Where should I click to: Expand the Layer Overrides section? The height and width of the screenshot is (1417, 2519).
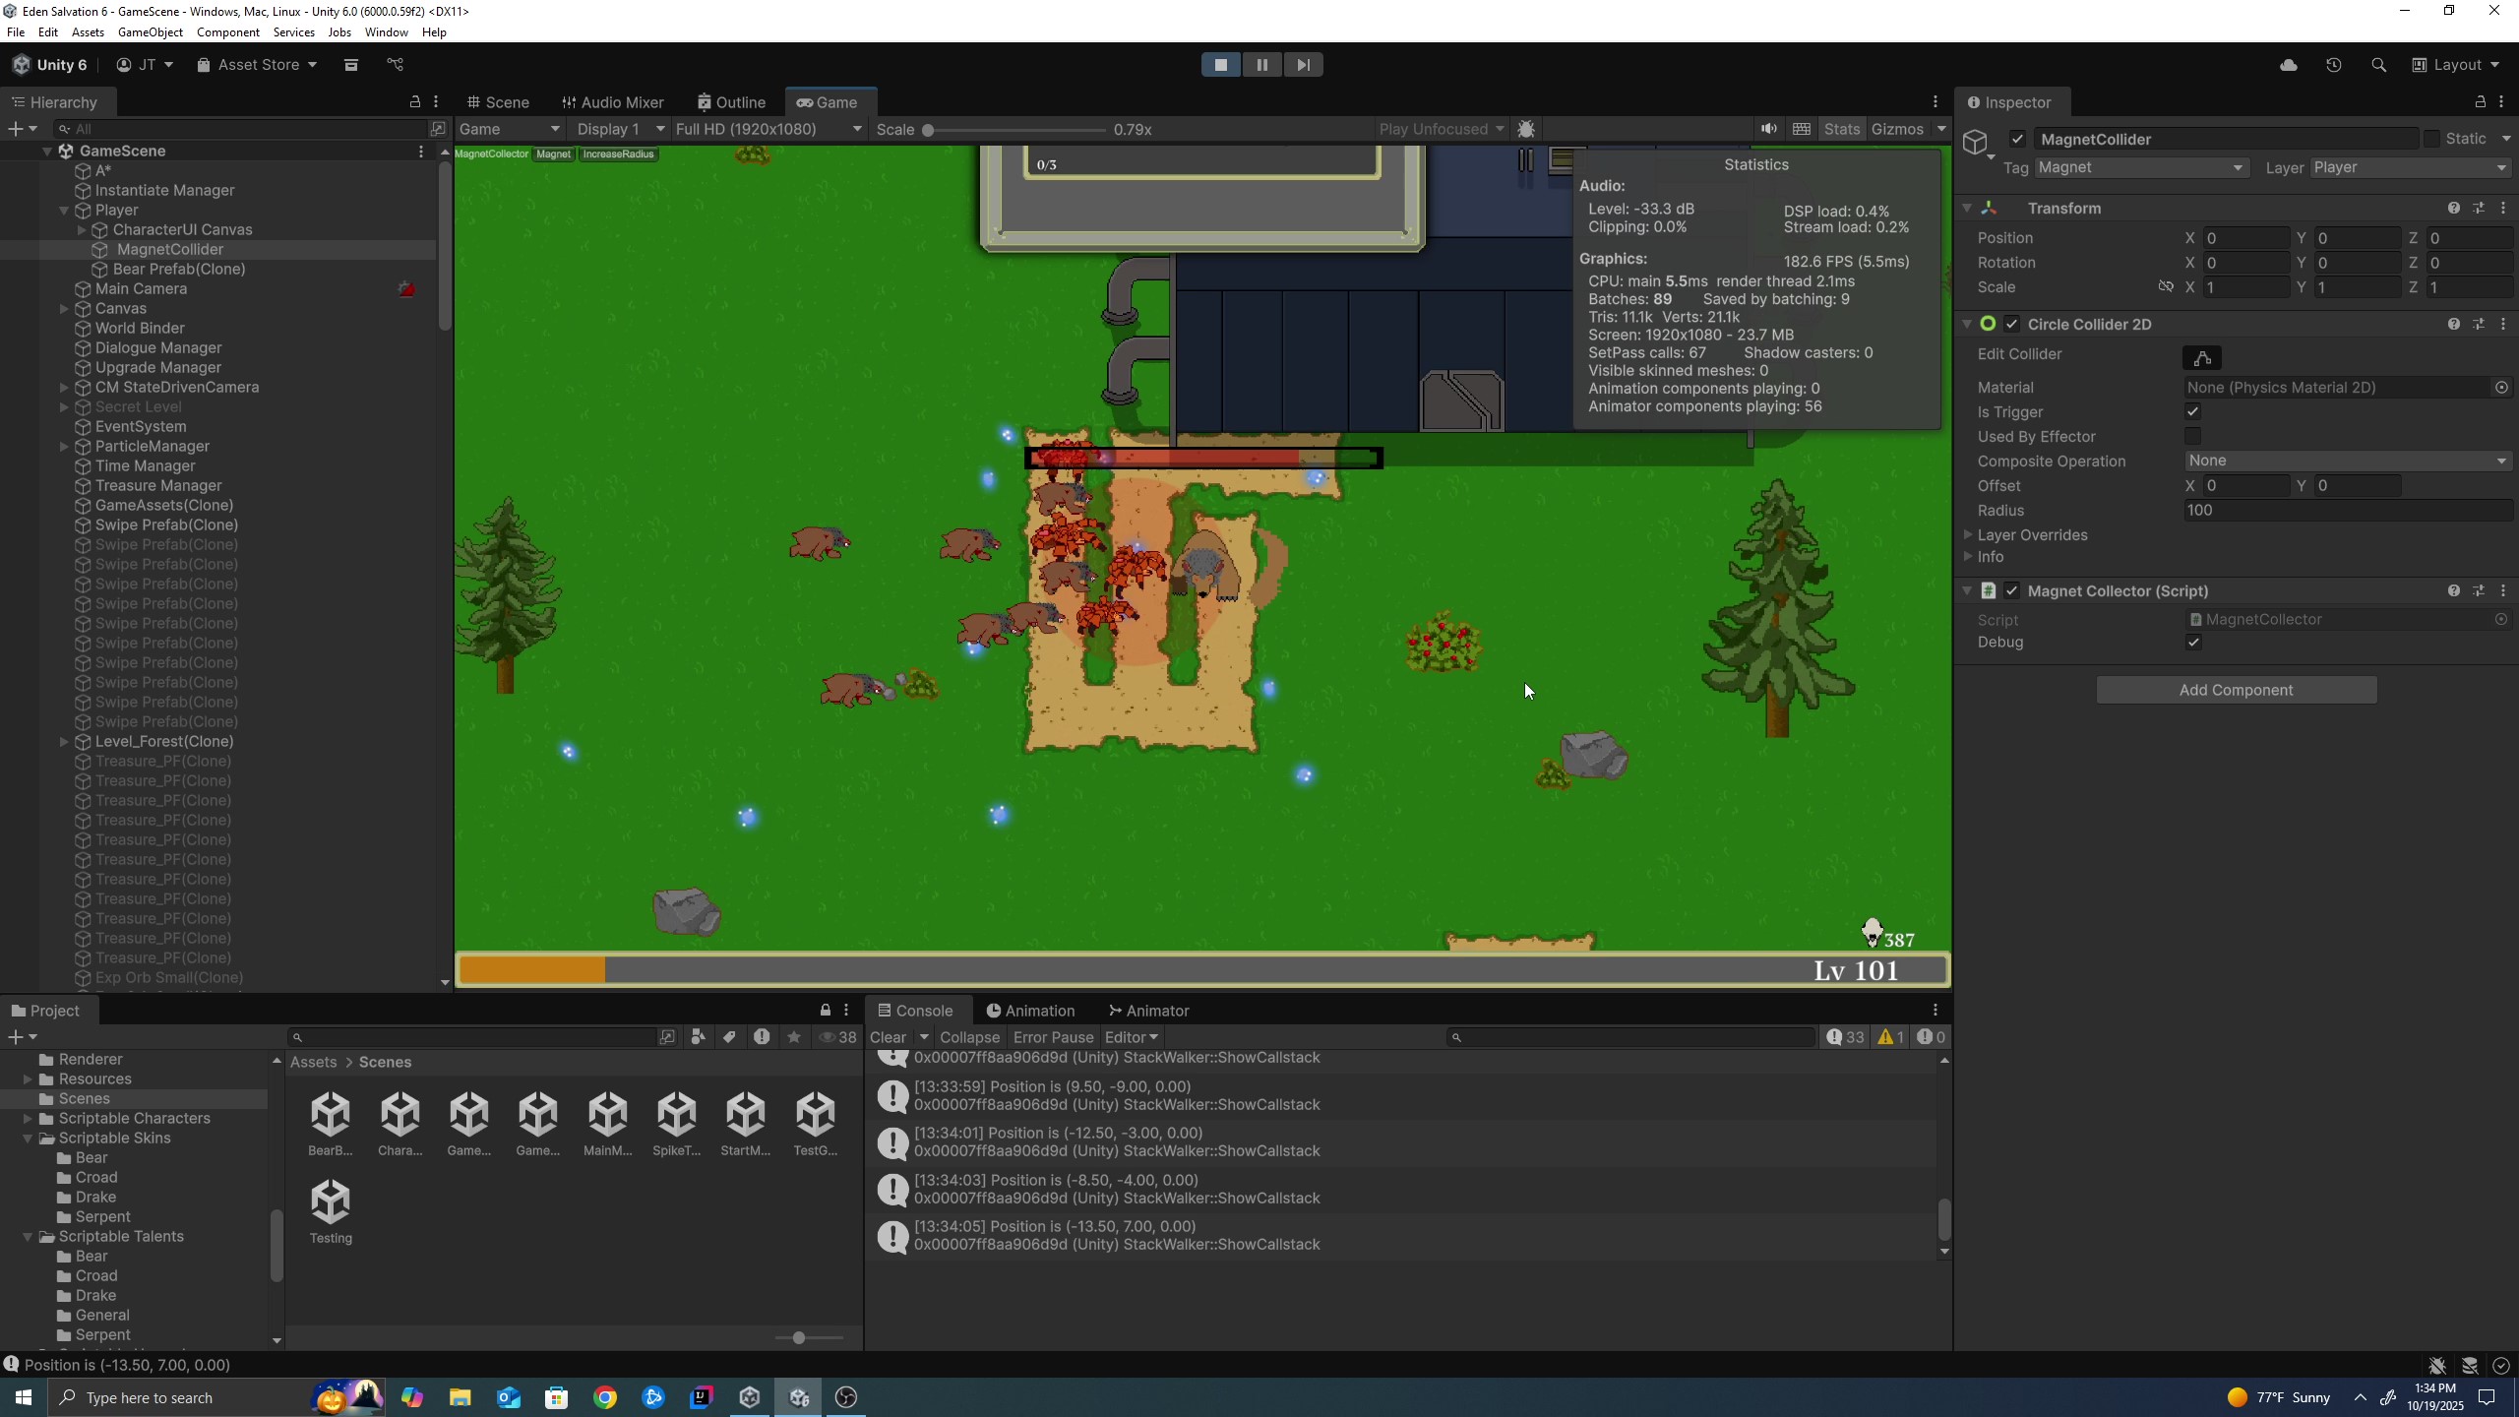pyautogui.click(x=2031, y=535)
